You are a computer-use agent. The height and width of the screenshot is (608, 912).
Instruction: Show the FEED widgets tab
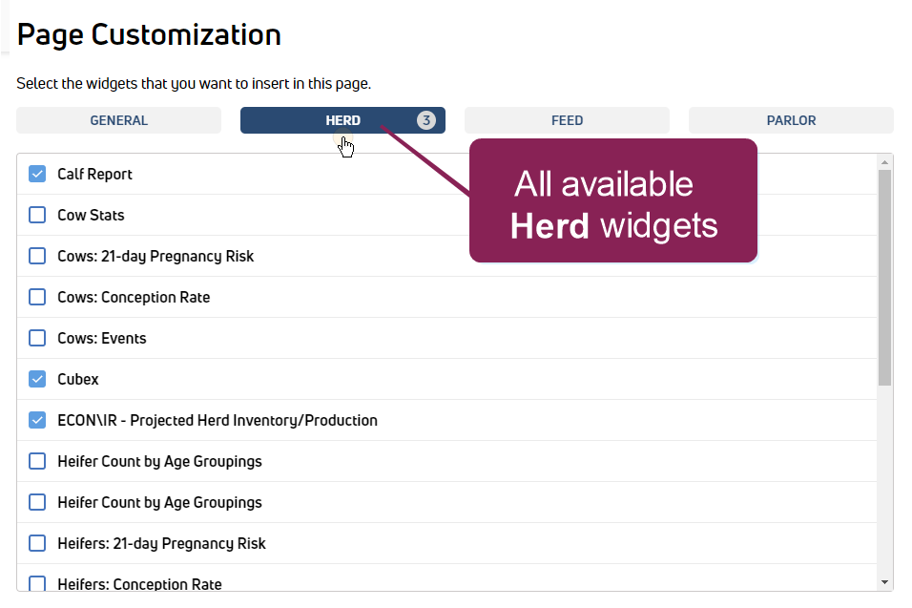(567, 120)
